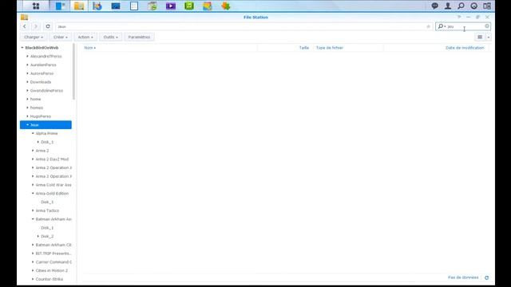Click the File Station window folder icon
Viewport: 511px width, 287px height.
coord(24,18)
